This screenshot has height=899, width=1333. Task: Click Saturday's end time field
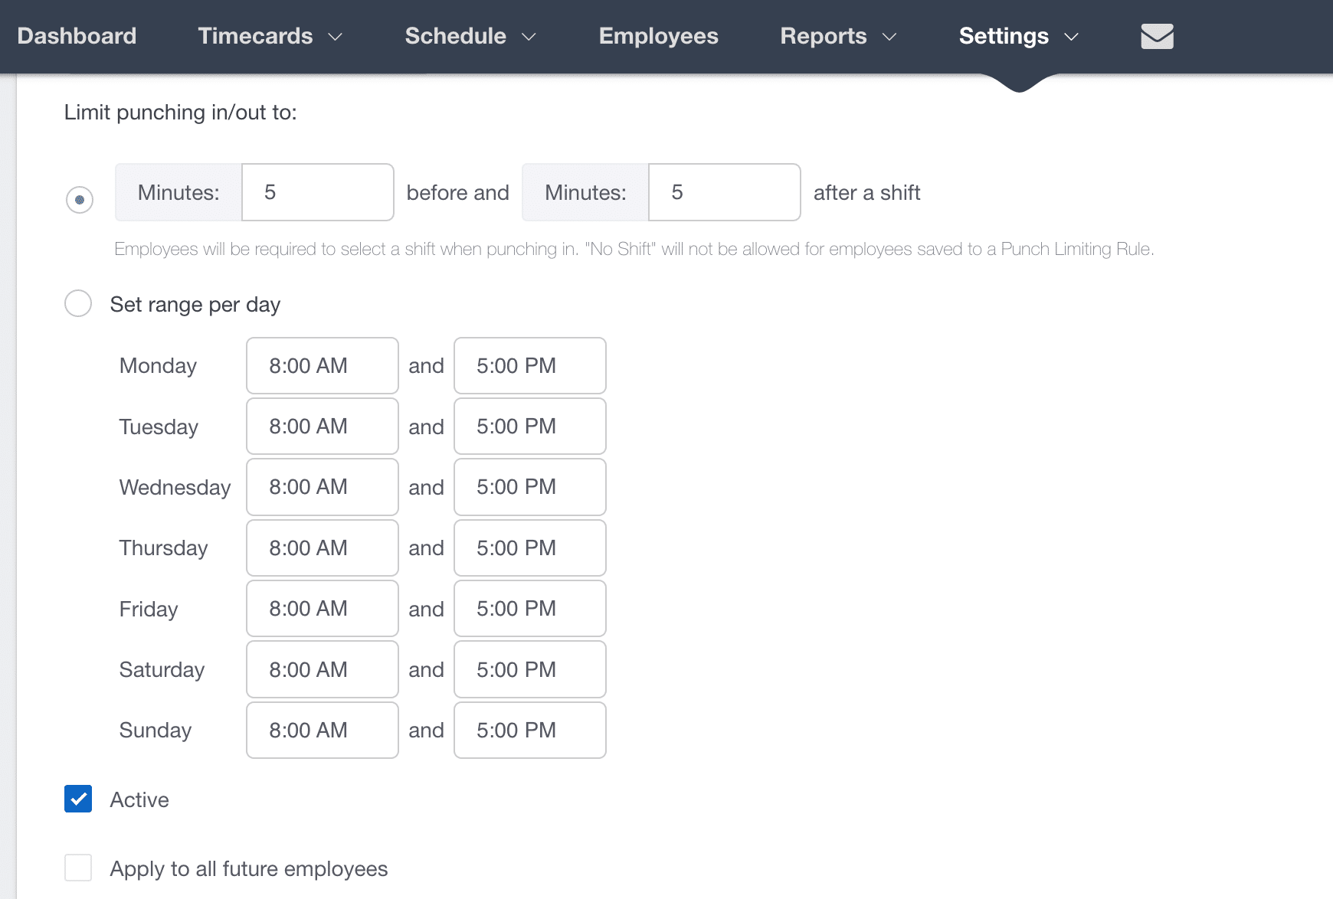[529, 669]
